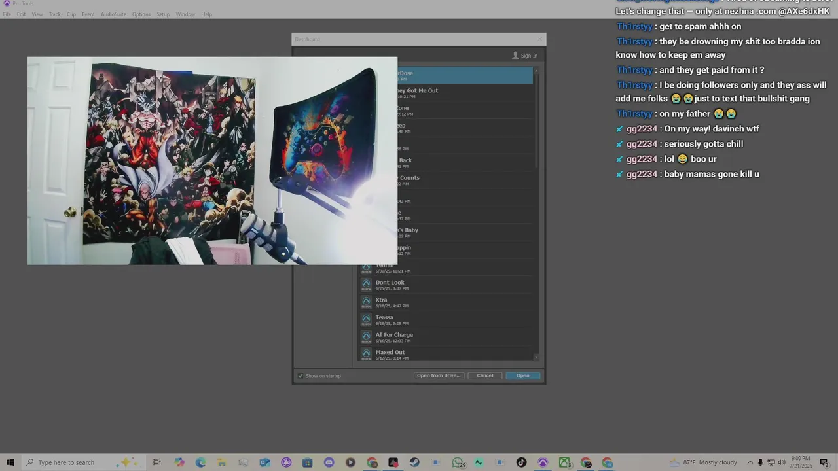
Task: Click the Cancel button in Dashboard
Action: click(485, 375)
